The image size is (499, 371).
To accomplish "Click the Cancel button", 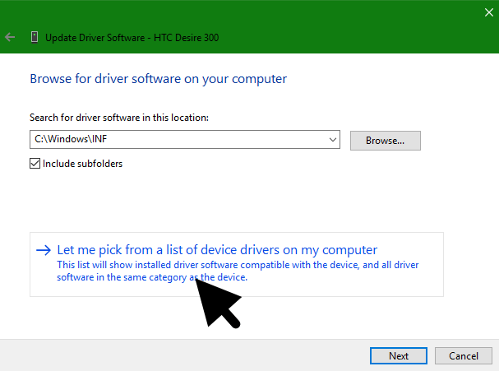I will click(x=464, y=355).
